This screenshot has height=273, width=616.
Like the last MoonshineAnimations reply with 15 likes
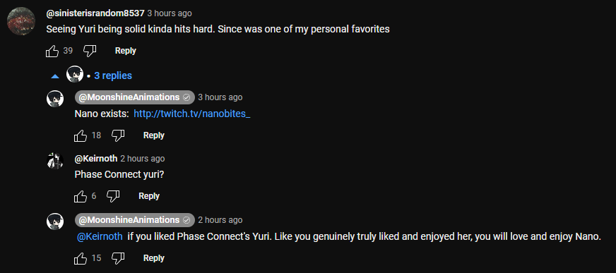click(80, 258)
